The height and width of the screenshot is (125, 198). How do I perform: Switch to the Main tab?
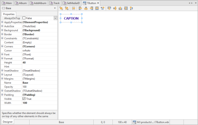[x=7, y=3]
